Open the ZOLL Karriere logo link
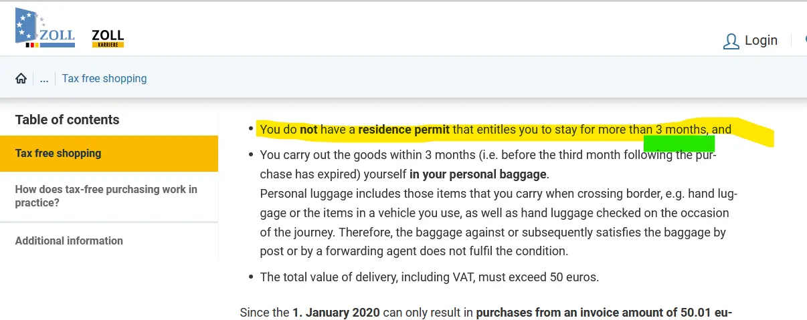This screenshot has height=320, width=807. click(108, 38)
